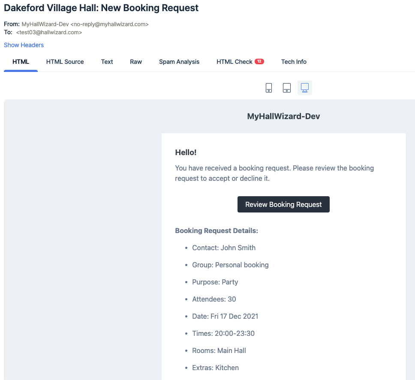
Task: Click the email subject title
Action: [101, 8]
